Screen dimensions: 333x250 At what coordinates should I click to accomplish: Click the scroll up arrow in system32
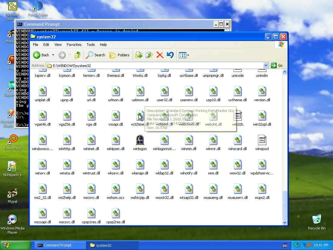285,72
